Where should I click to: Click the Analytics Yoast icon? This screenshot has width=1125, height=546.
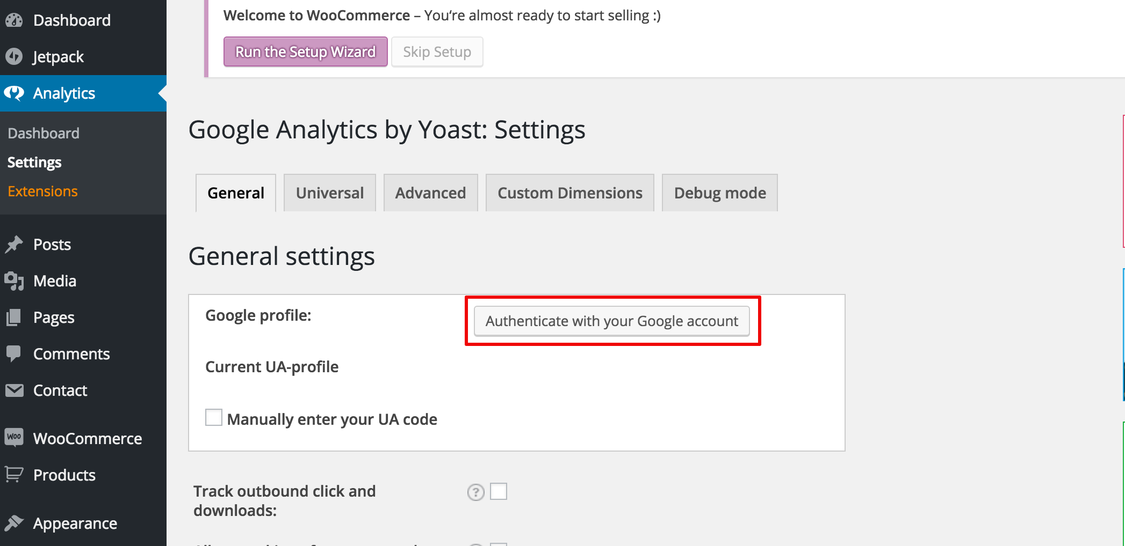point(15,93)
